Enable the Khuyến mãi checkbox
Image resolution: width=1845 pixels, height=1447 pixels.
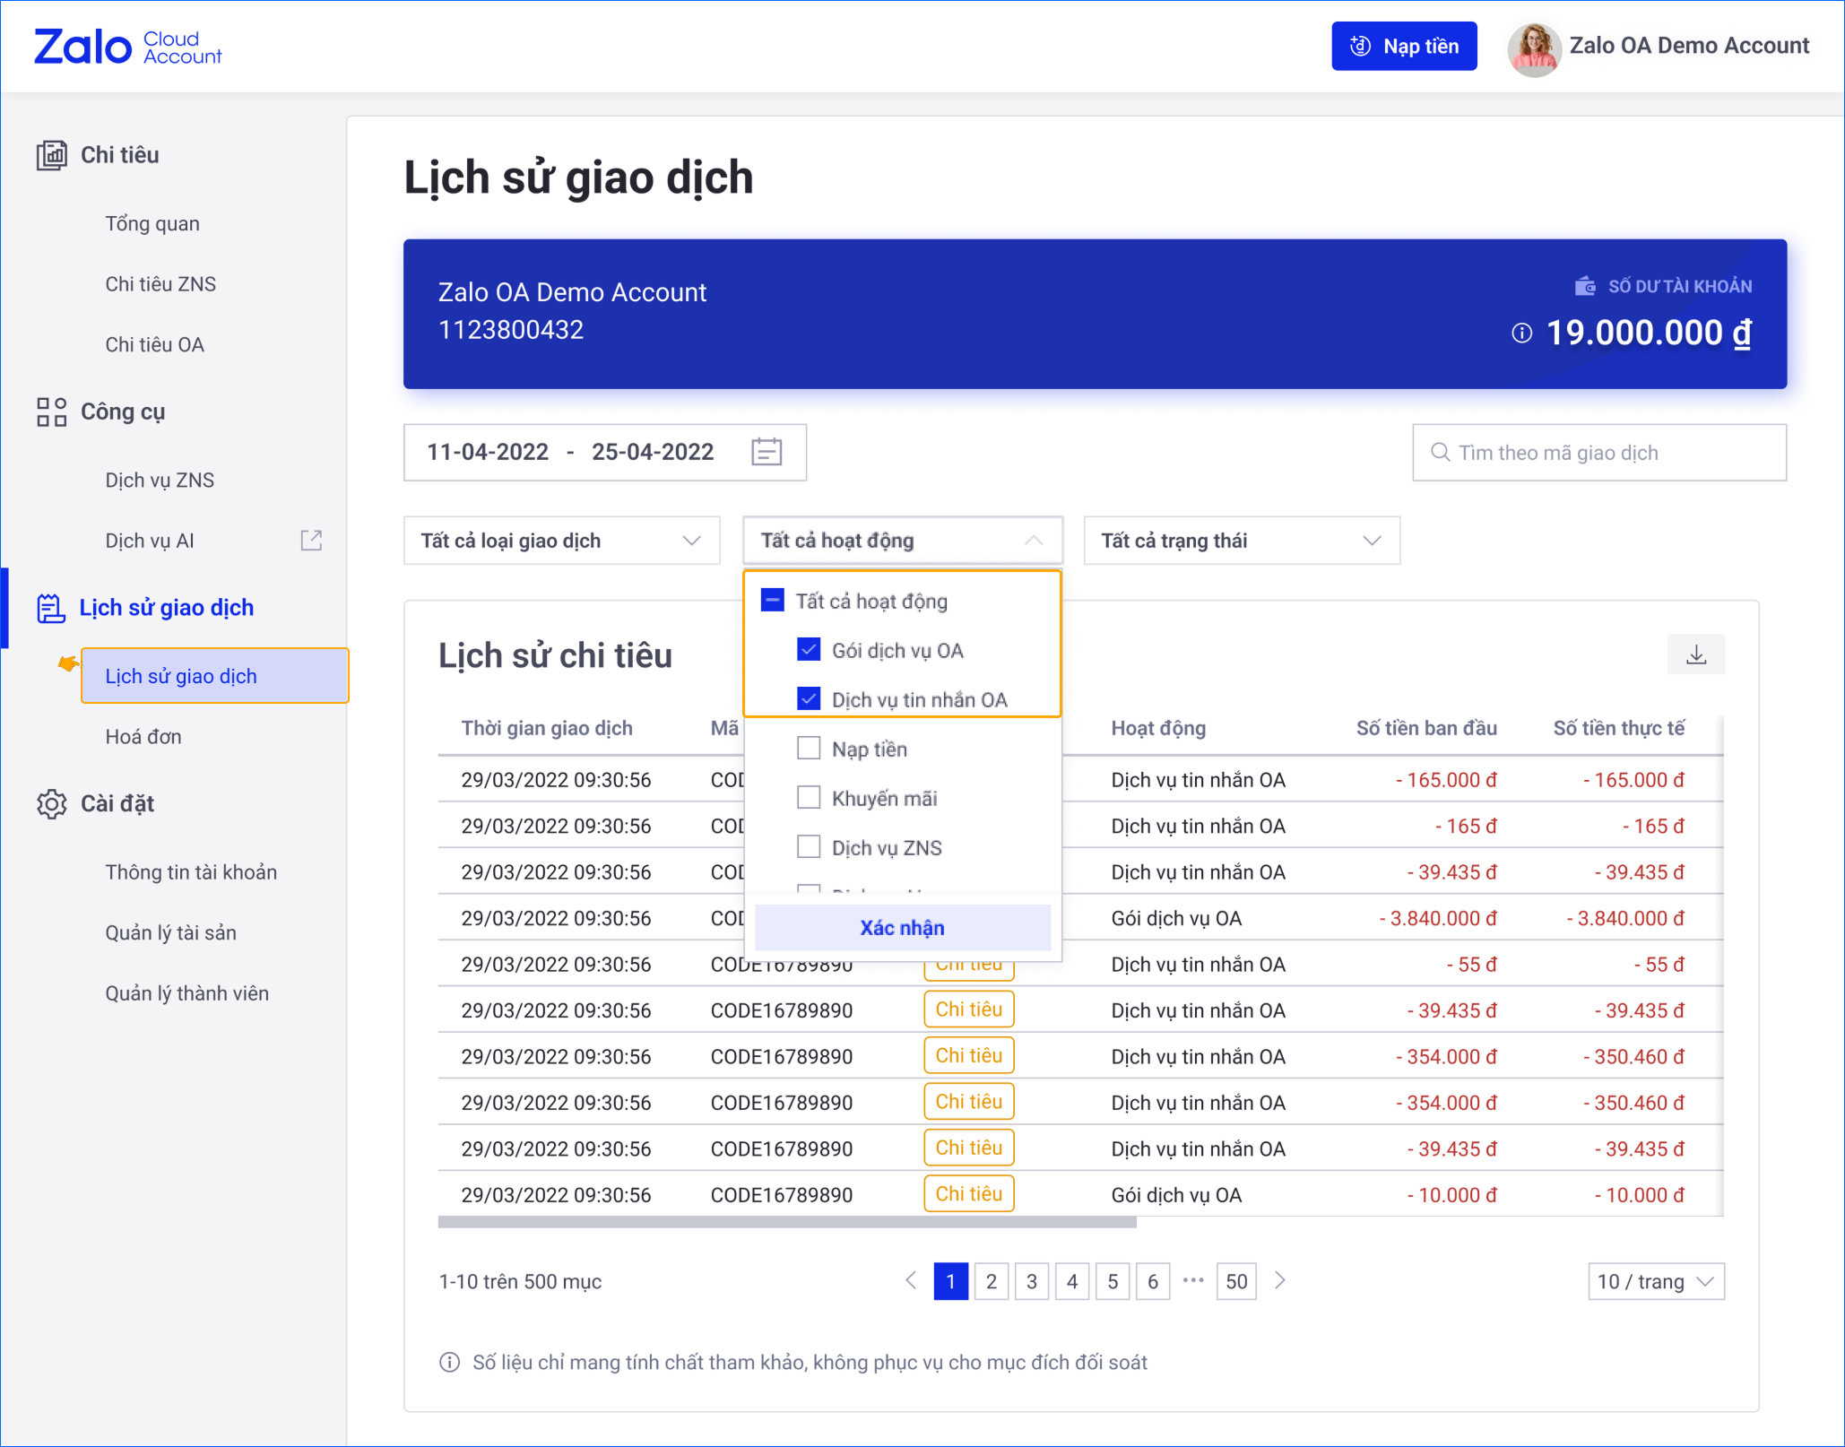[x=809, y=798]
